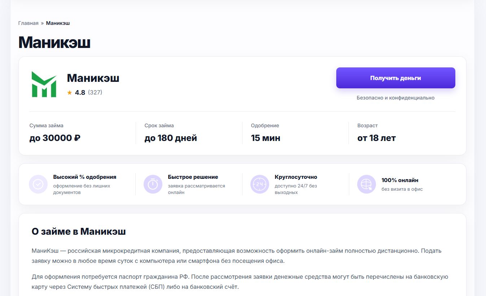Click the Маникэш breadcrumb item
This screenshot has width=486, height=296.
[58, 23]
